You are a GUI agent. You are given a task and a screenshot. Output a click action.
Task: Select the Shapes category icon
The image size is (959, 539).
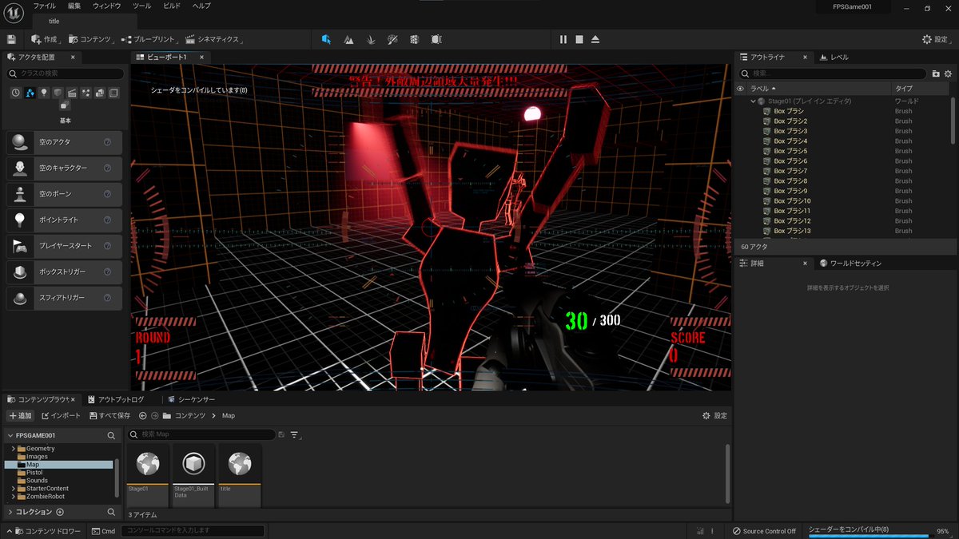tap(58, 93)
